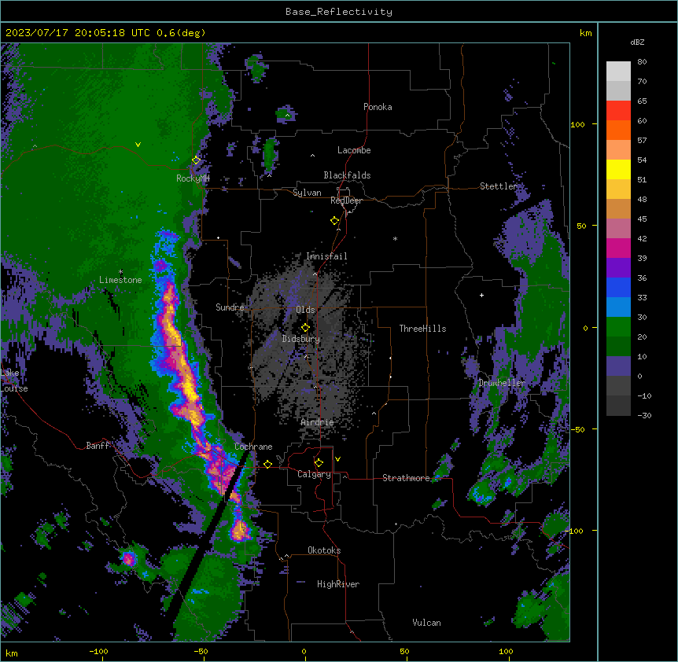Click the yellow-core storm cell west of Okotoks
The width and height of the screenshot is (678, 662).
coord(238,530)
